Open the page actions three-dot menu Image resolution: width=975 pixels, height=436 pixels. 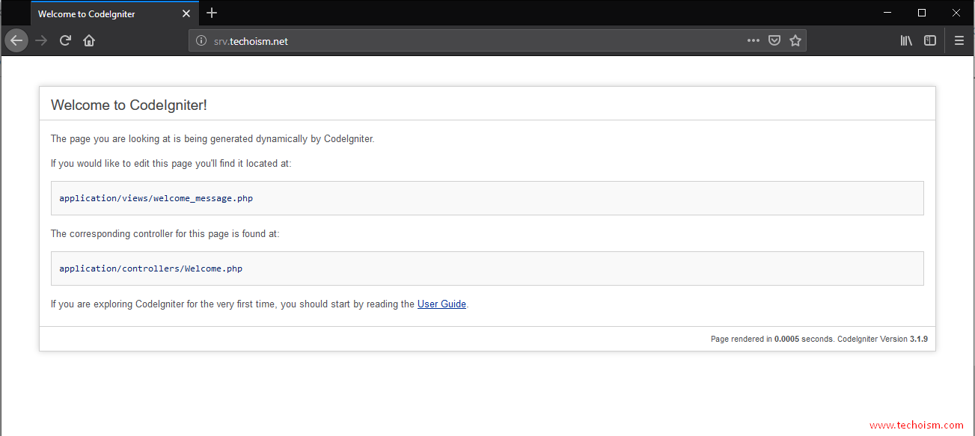click(754, 40)
